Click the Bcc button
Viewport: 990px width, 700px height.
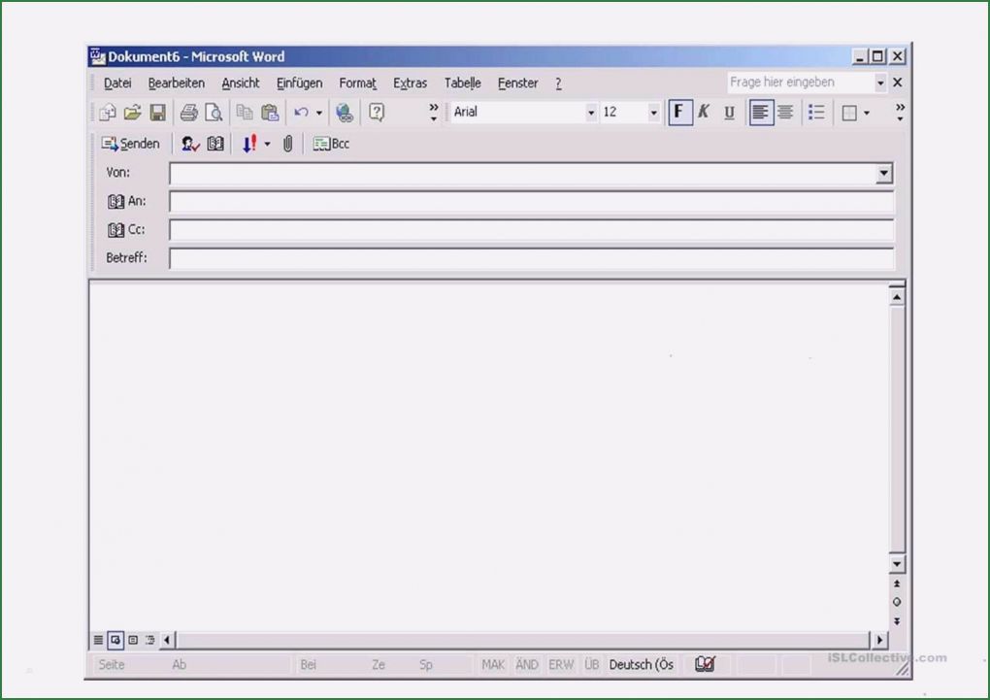point(331,144)
